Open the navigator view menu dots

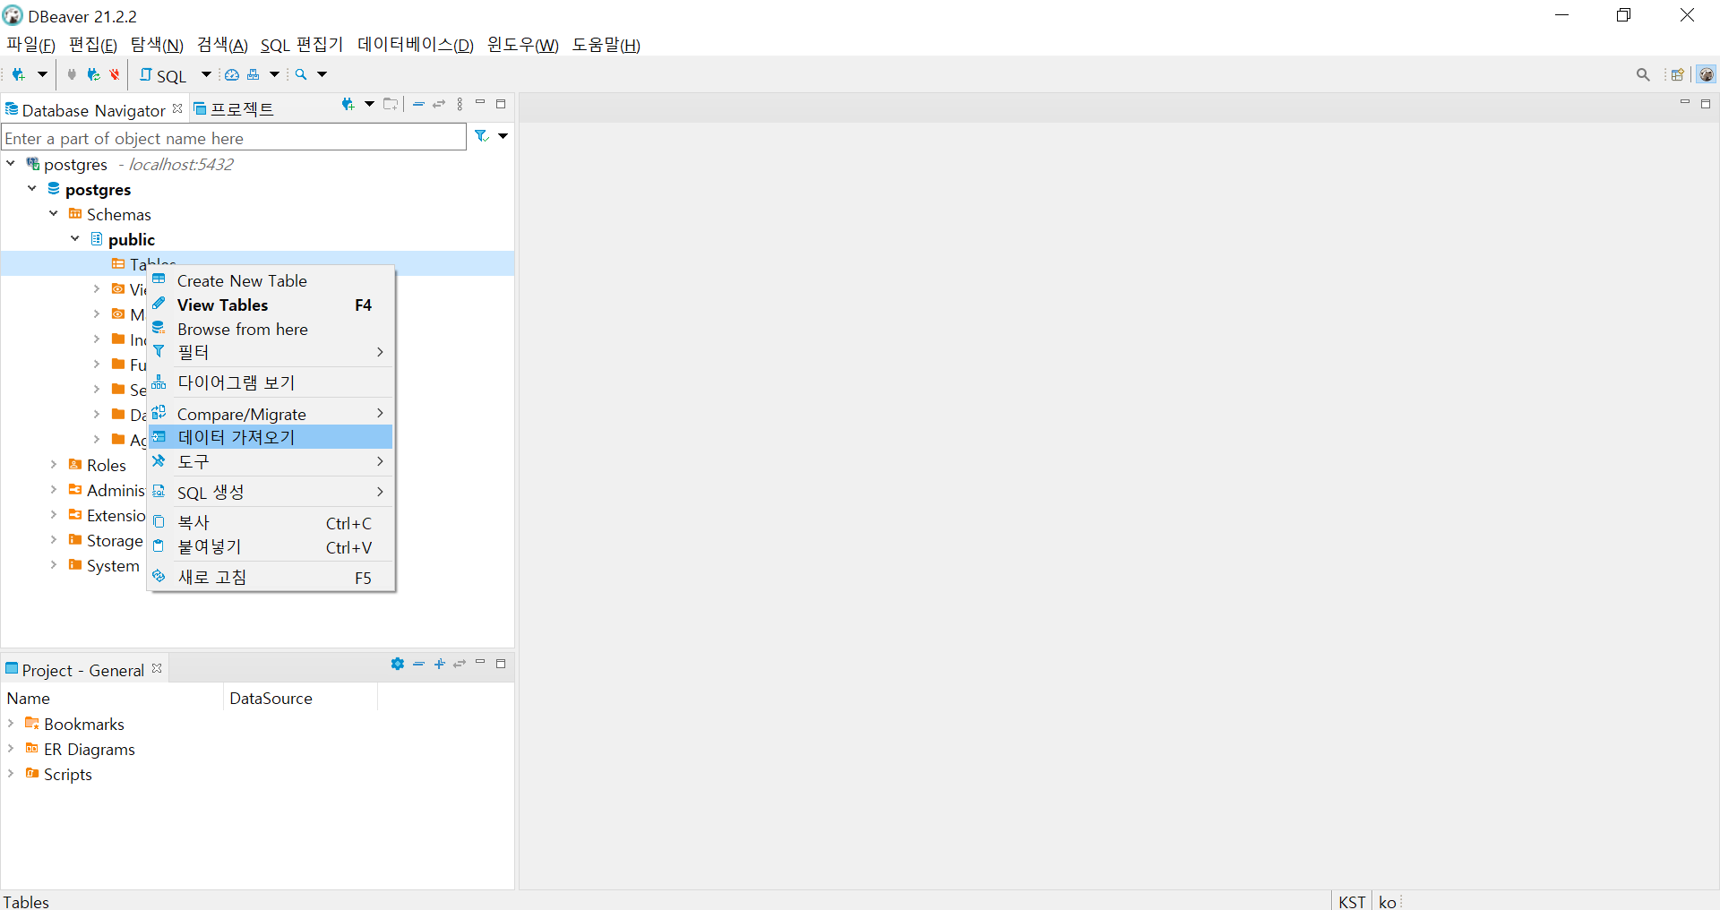pos(460,105)
